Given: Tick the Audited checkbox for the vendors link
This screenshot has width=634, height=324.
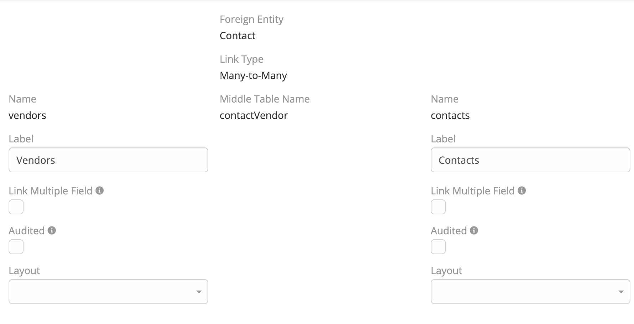Looking at the screenshot, I should click(16, 247).
